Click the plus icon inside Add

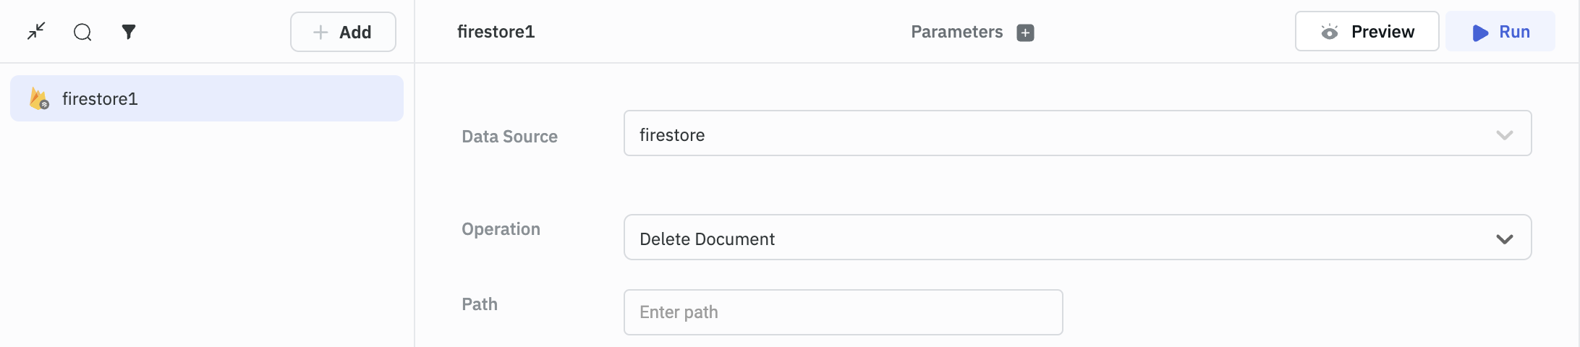(320, 32)
